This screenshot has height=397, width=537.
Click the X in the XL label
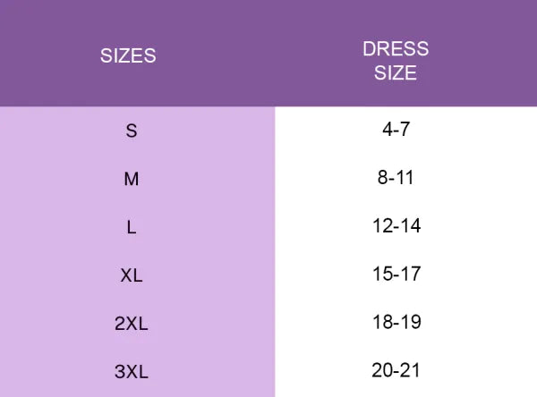coord(126,275)
